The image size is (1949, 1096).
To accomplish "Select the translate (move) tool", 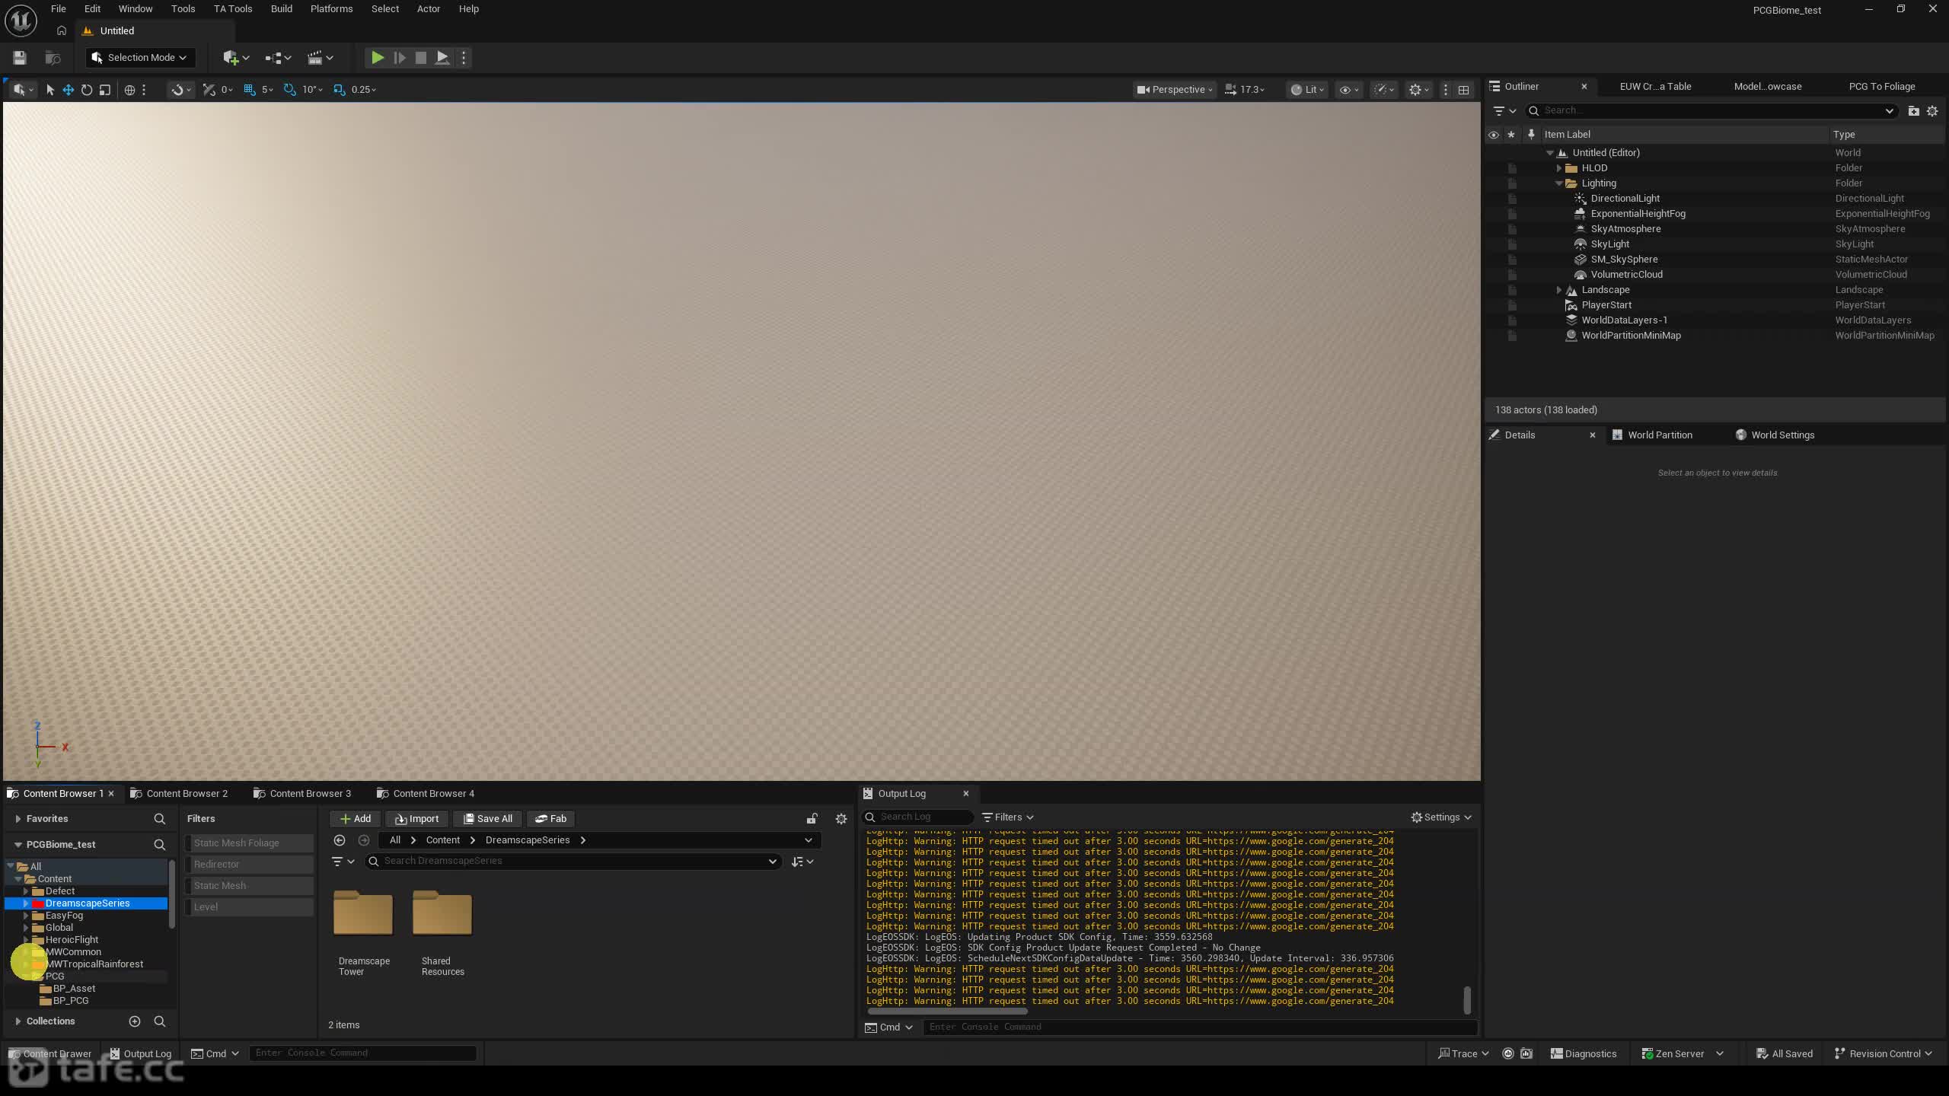I will pos(68,90).
